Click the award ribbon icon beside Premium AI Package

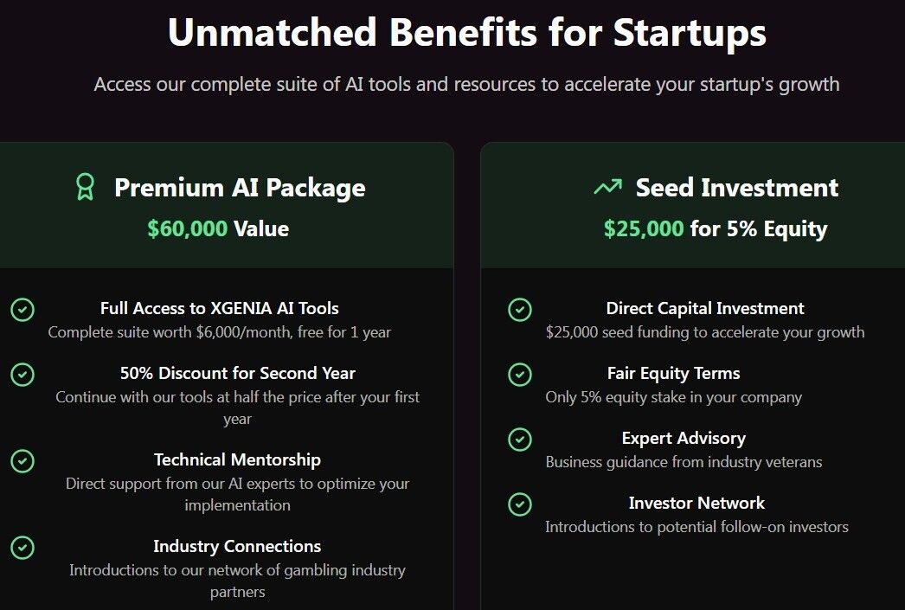click(86, 187)
